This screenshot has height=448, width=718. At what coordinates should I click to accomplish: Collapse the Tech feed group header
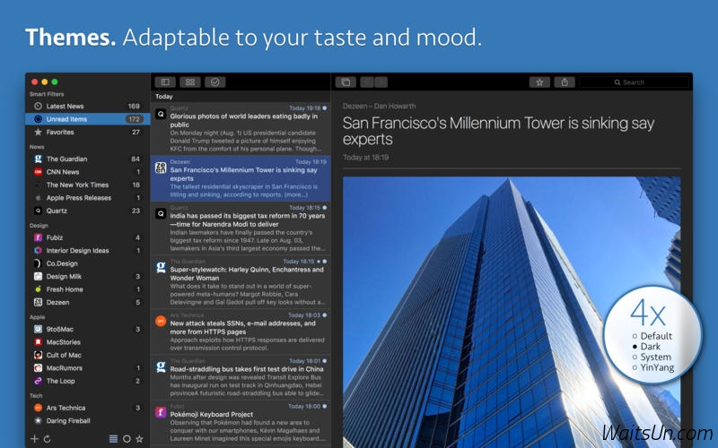coord(37,394)
